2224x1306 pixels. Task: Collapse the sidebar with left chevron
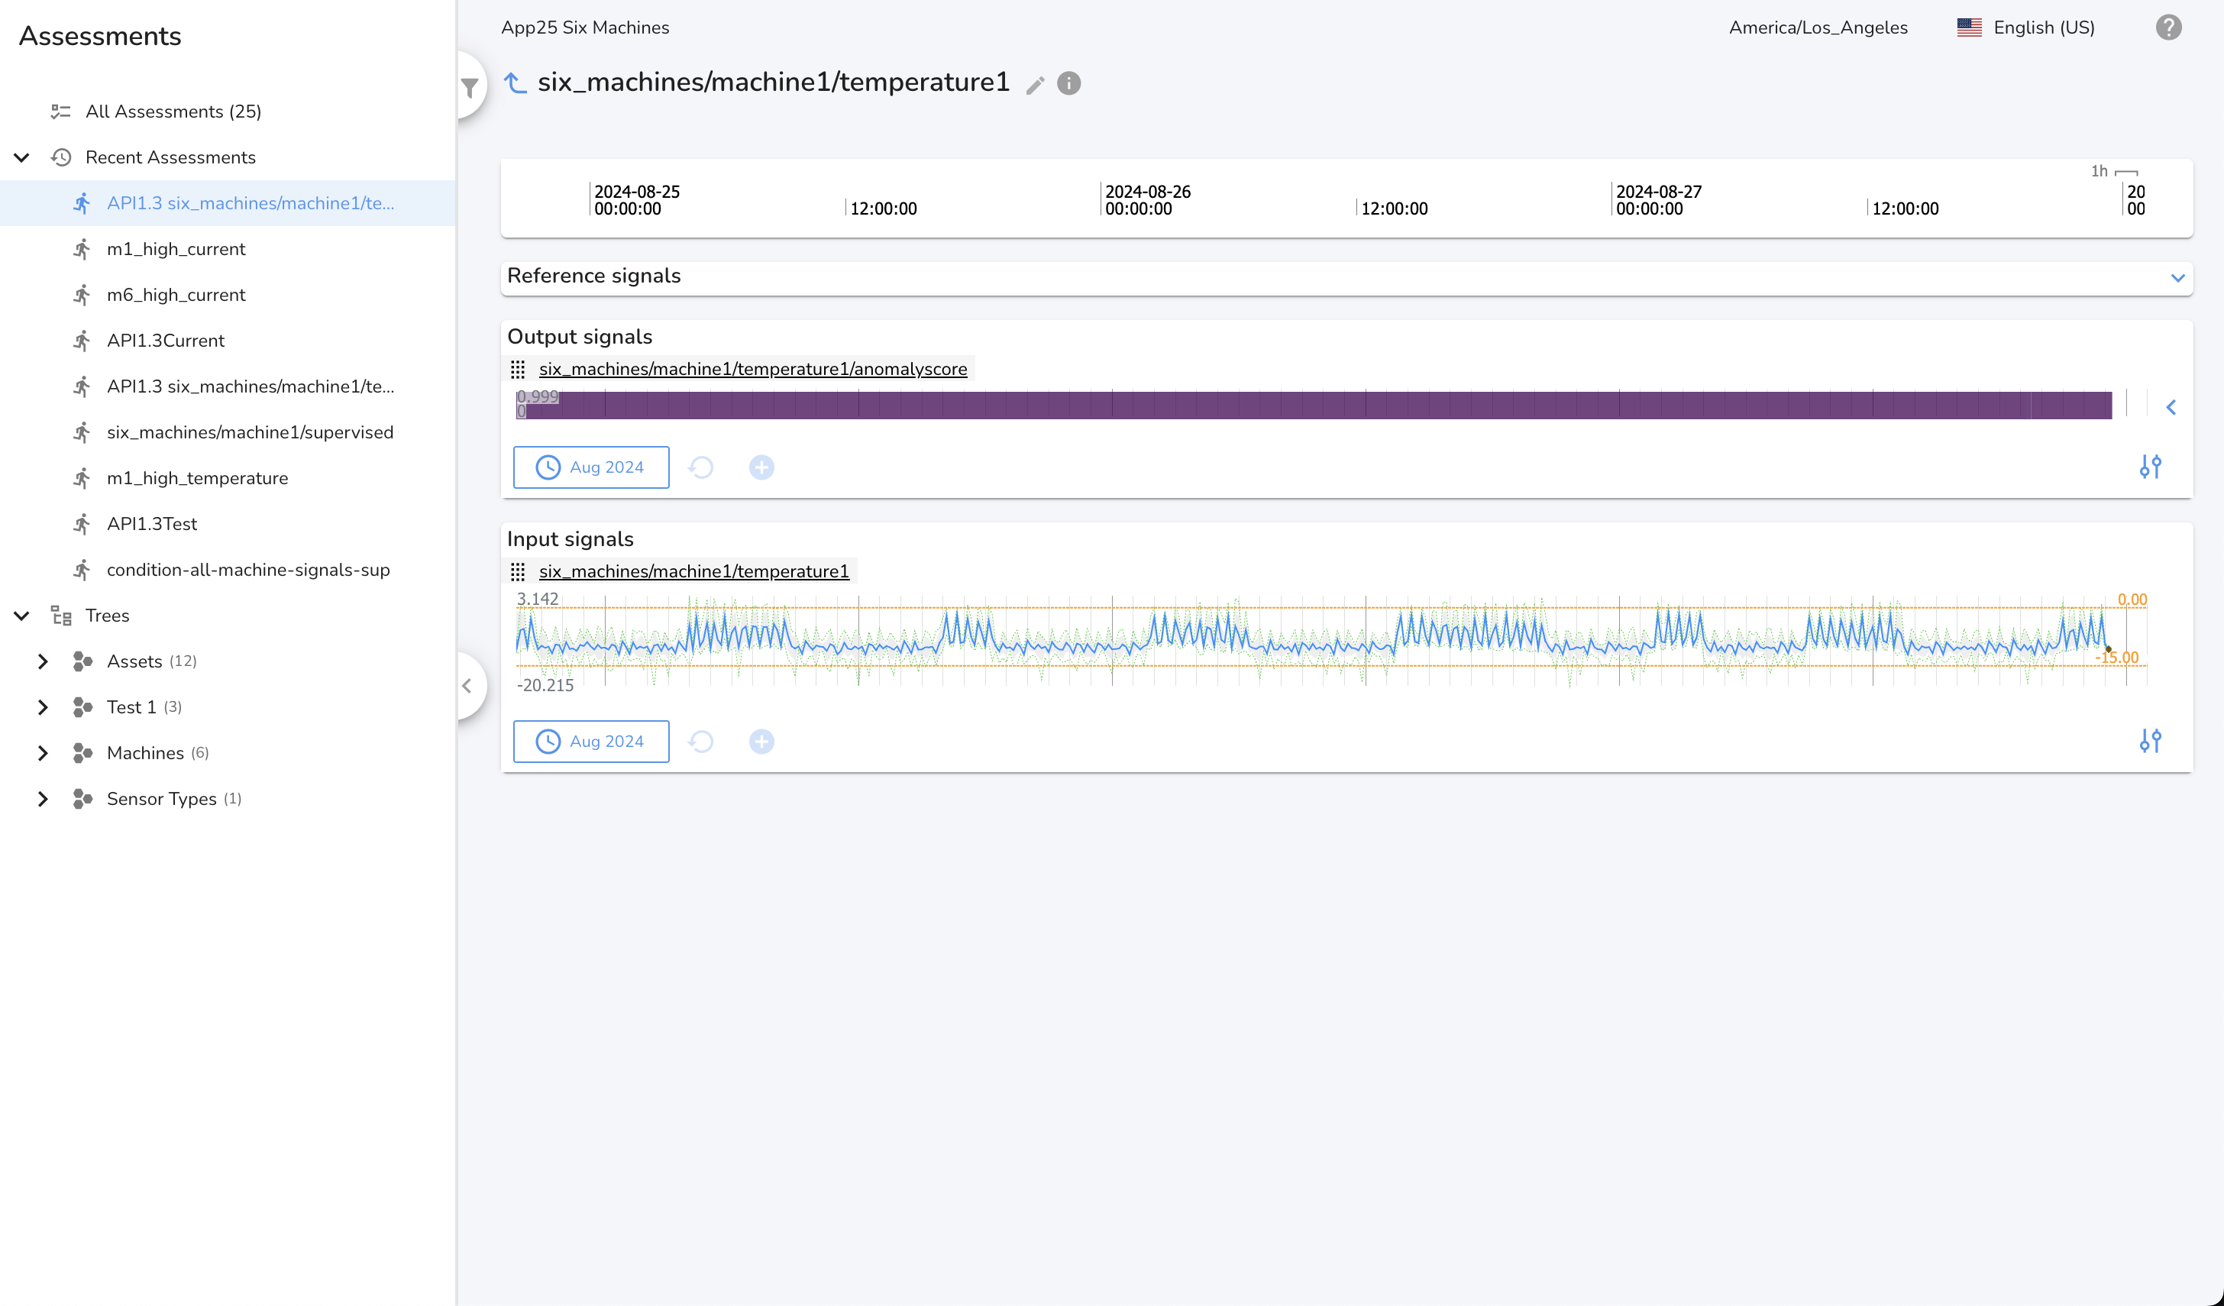click(x=467, y=687)
